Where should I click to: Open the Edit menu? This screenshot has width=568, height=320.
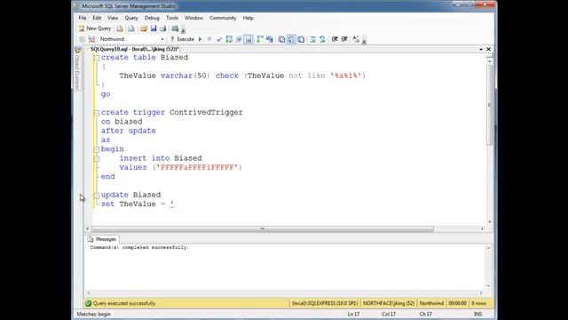[x=97, y=18]
